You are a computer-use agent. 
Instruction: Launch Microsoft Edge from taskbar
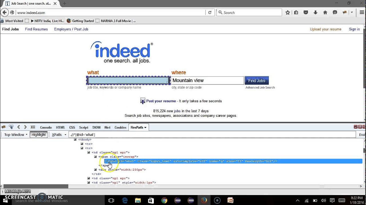point(125,200)
